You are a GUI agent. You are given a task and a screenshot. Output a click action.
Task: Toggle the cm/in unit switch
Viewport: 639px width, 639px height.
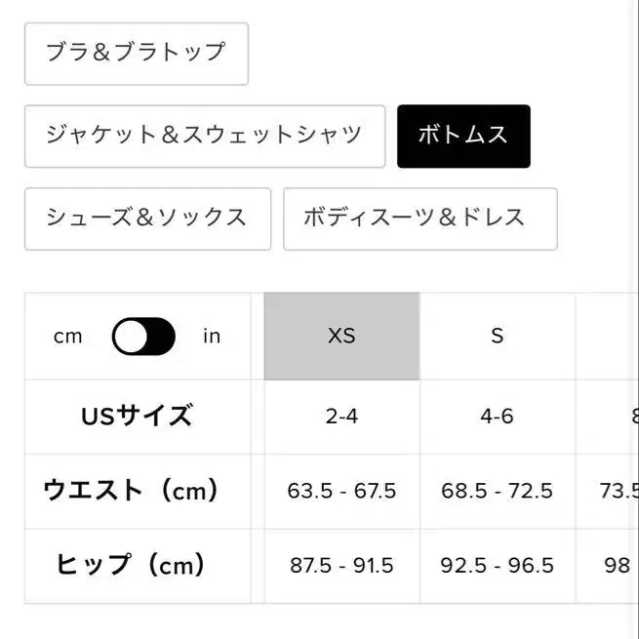pos(143,337)
